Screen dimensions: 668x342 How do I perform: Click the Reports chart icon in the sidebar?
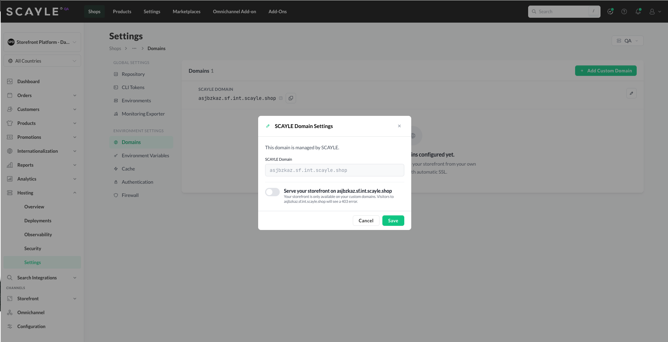[x=10, y=165]
